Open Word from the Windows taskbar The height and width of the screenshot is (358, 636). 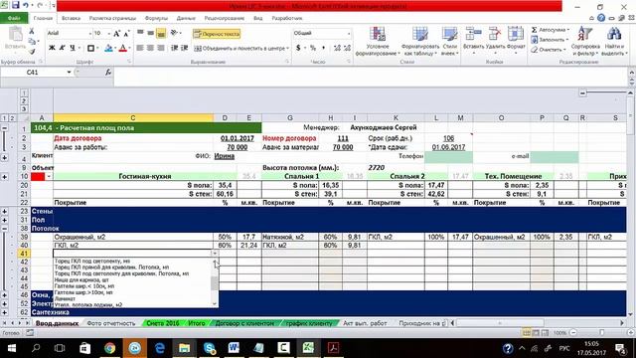[x=234, y=348]
